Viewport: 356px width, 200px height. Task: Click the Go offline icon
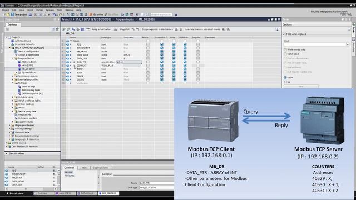click(106, 14)
